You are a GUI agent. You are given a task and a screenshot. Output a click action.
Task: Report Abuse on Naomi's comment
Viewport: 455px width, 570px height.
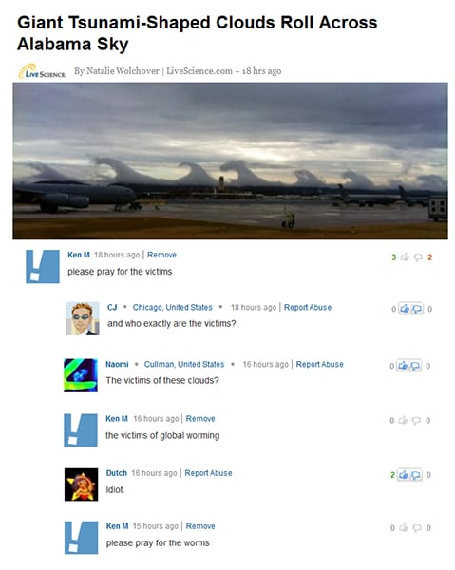click(x=319, y=364)
